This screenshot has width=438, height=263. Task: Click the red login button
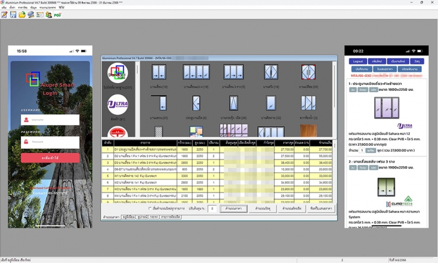point(50,158)
